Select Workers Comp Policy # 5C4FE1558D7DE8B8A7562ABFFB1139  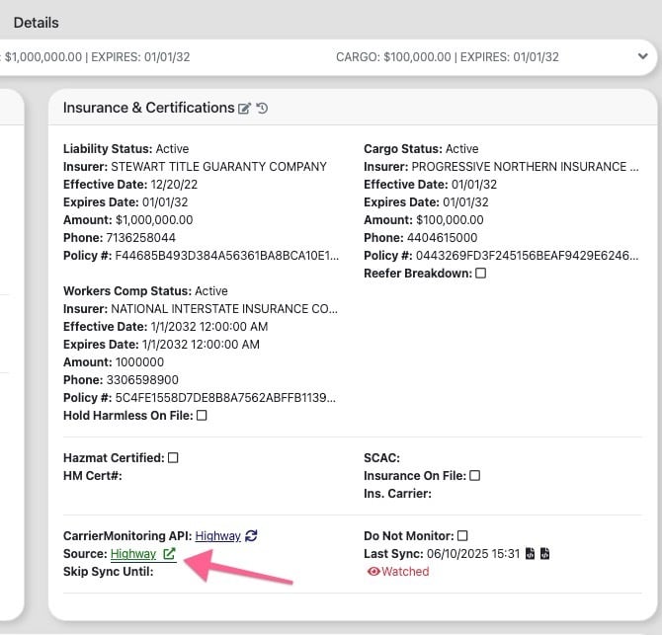[225, 398]
